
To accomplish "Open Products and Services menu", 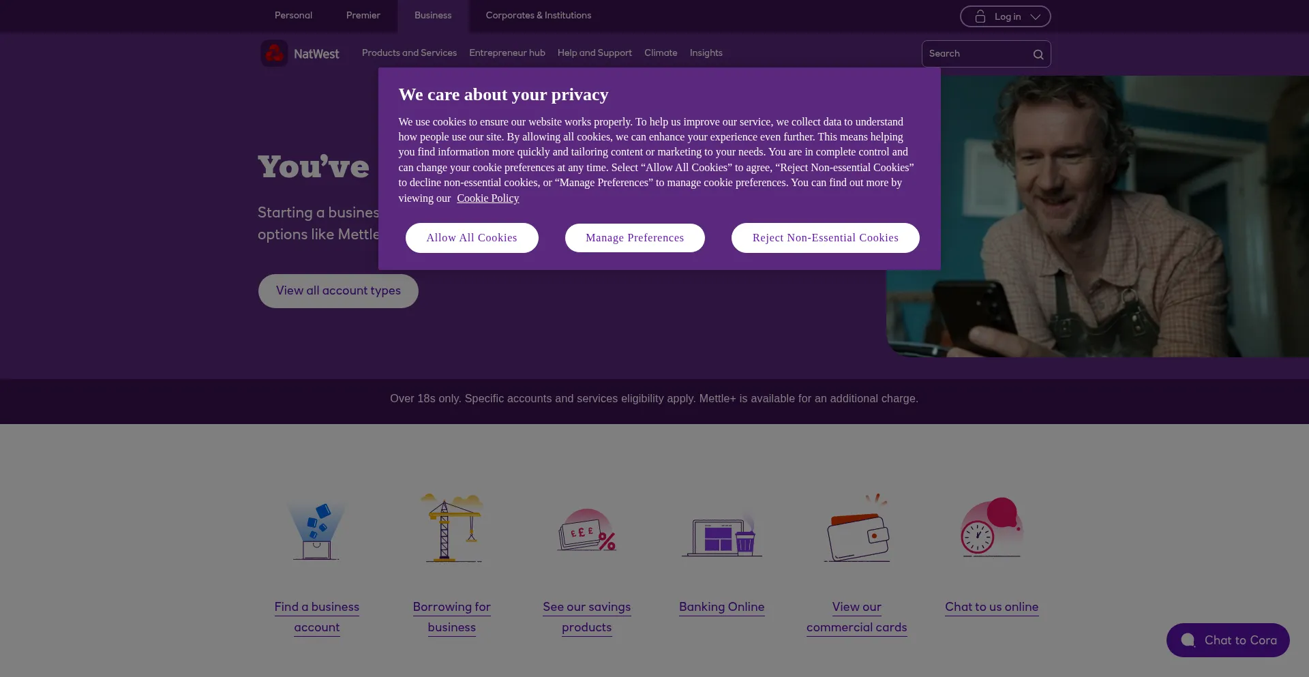I will pos(409,53).
